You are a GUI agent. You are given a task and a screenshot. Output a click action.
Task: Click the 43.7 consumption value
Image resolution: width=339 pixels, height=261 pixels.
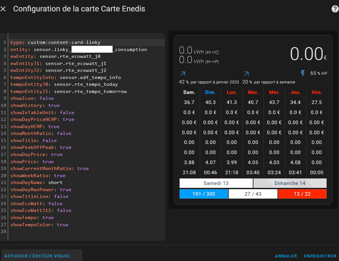(274, 102)
